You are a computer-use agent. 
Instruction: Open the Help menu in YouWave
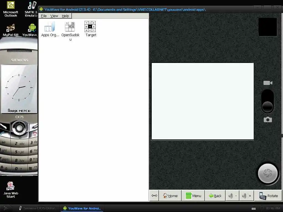(x=65, y=16)
